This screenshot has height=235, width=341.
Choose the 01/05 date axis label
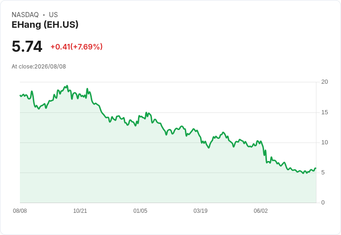click(x=140, y=211)
